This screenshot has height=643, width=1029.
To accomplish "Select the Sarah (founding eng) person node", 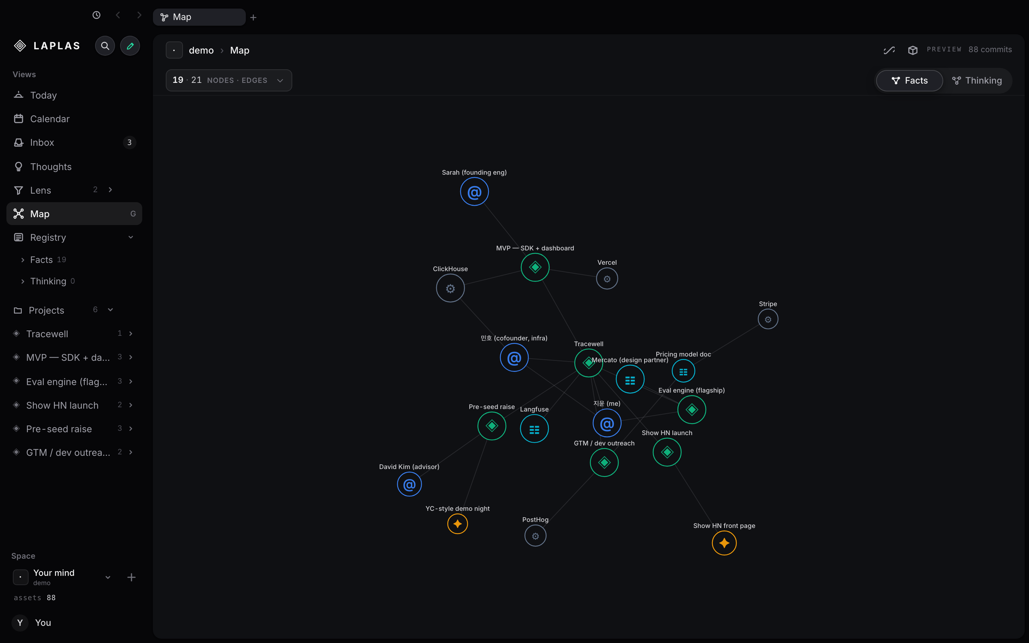I will 474,192.
